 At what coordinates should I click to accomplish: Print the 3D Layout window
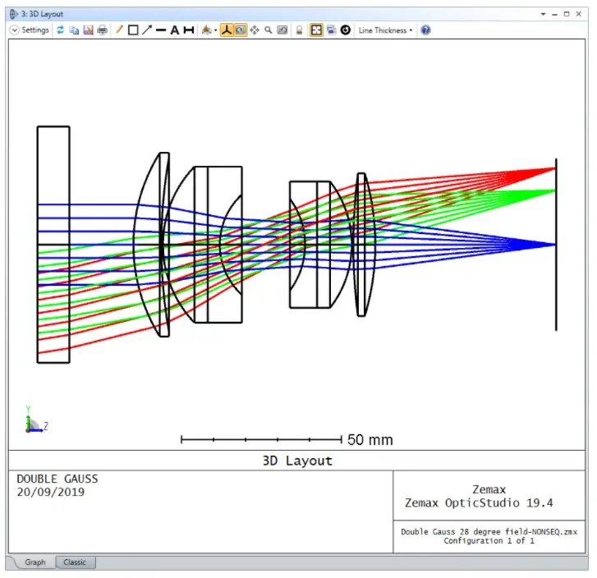(x=102, y=30)
